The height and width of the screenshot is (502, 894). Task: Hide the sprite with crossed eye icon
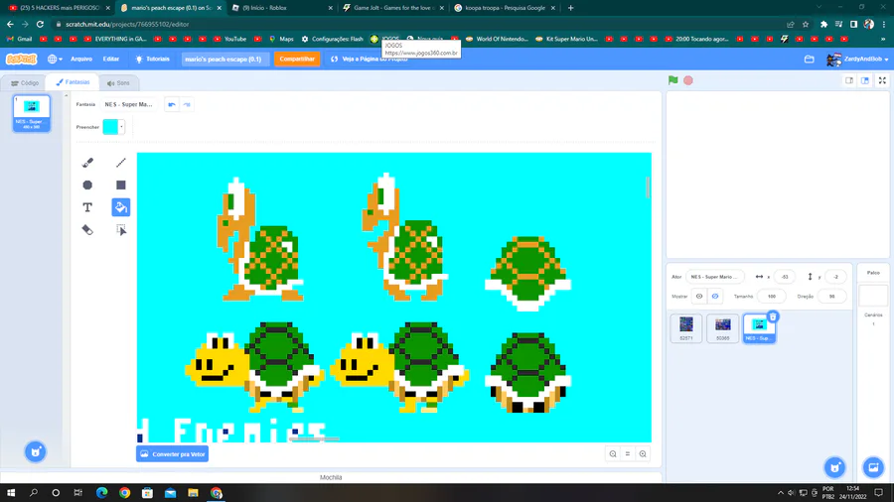[x=715, y=297]
